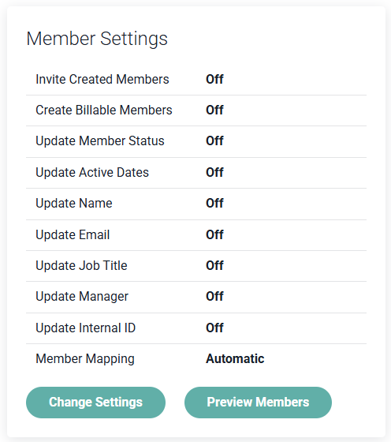The height and width of the screenshot is (442, 391).
Task: Click the Off value beside Create Billable Members
Action: click(214, 110)
